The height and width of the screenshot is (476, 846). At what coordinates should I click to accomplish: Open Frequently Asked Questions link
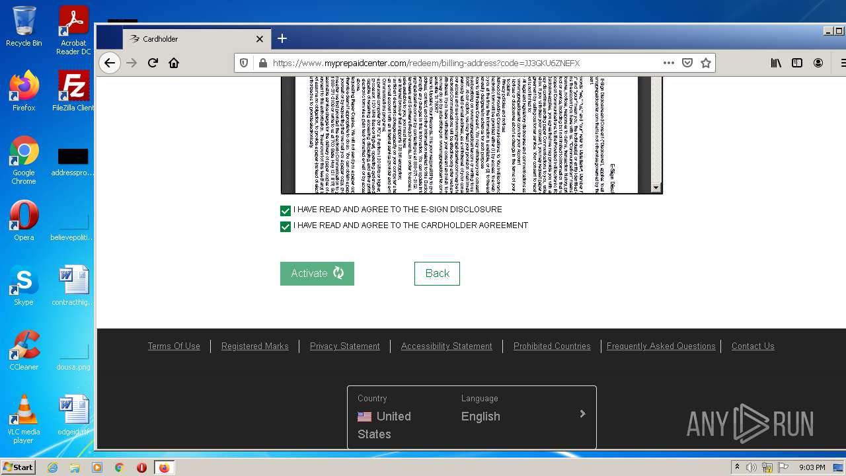tap(661, 346)
